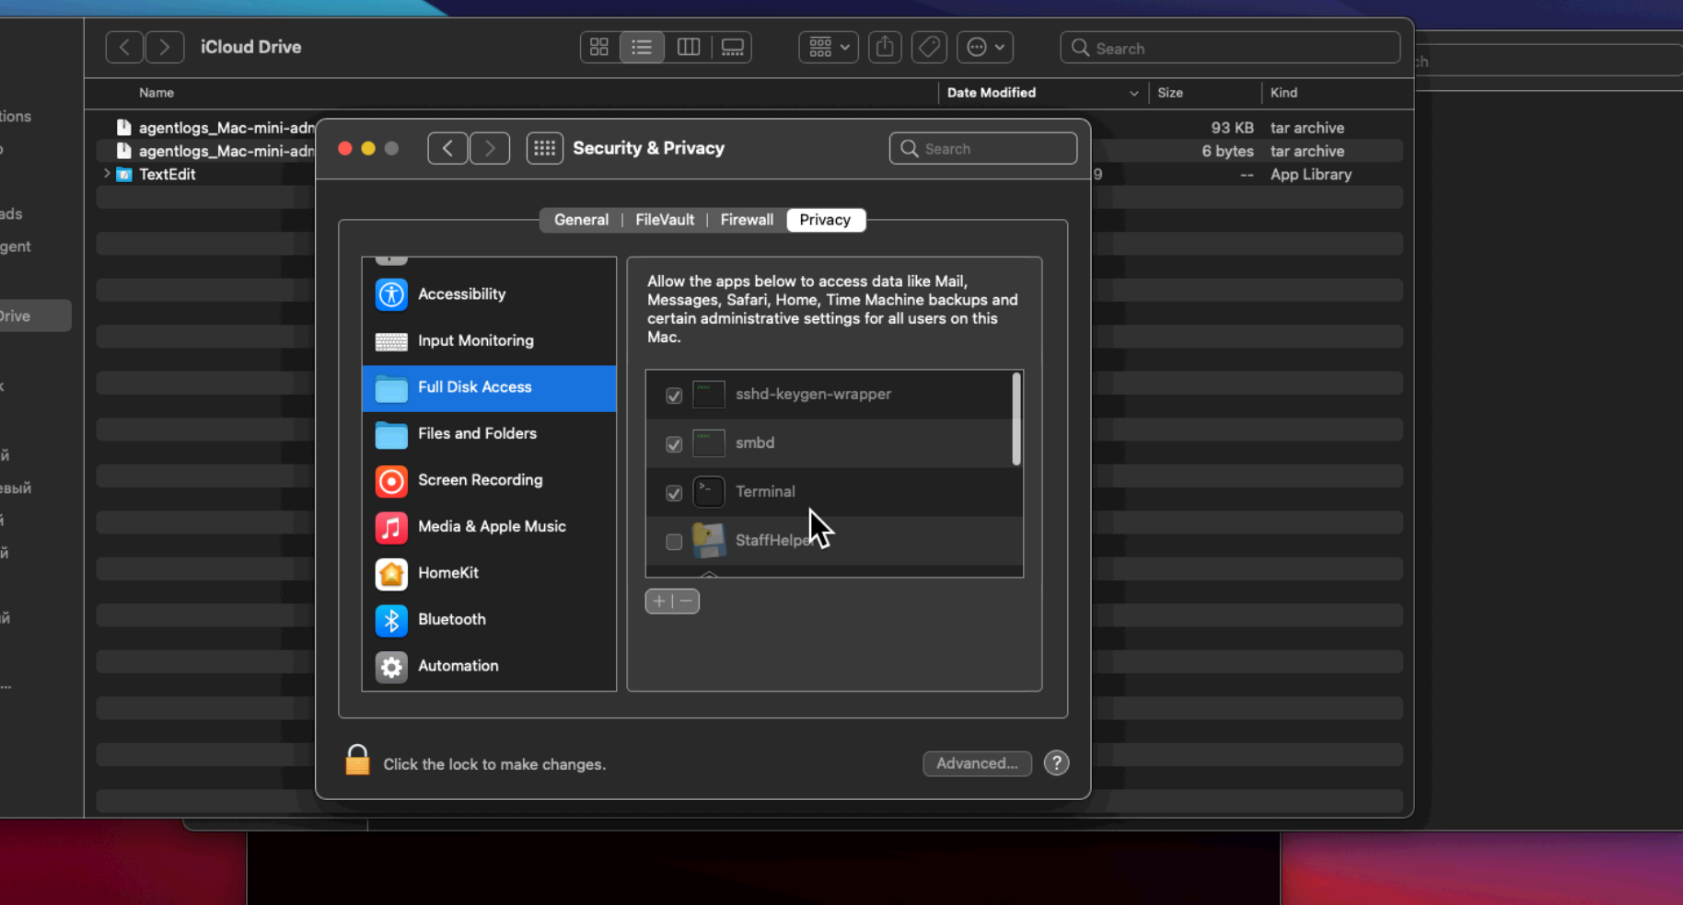Toggle the smbd checkbox
The image size is (1683, 905).
click(674, 444)
